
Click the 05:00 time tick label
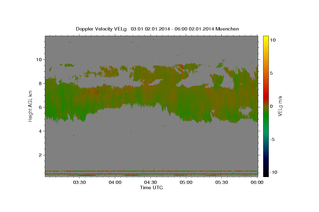pos(186,182)
